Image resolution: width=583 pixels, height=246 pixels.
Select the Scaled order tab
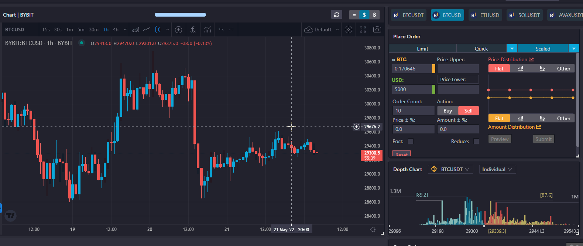pyautogui.click(x=543, y=49)
